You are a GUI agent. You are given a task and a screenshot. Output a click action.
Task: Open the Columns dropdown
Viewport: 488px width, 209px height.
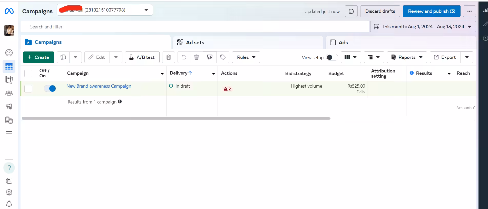(351, 57)
